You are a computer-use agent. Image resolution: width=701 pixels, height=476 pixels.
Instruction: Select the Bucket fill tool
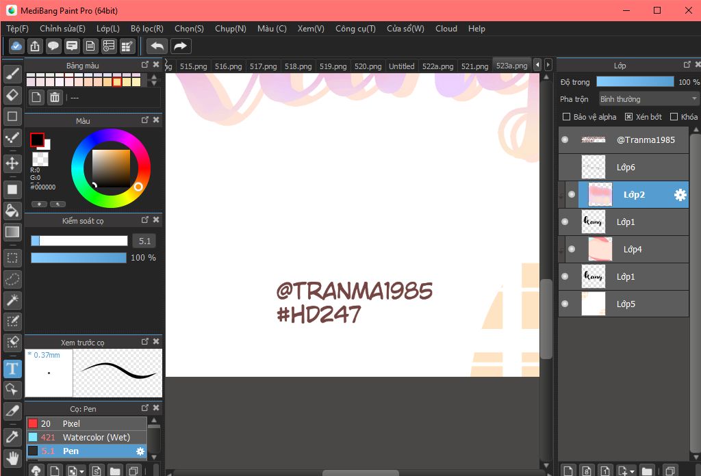pos(12,211)
